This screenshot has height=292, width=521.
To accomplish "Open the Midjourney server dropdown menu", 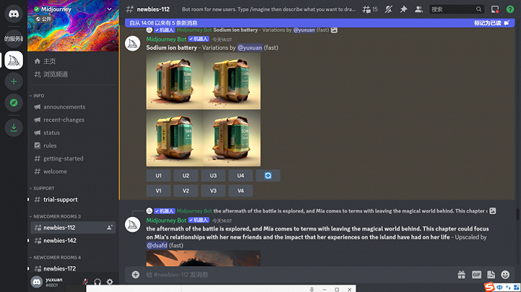I will pos(109,10).
